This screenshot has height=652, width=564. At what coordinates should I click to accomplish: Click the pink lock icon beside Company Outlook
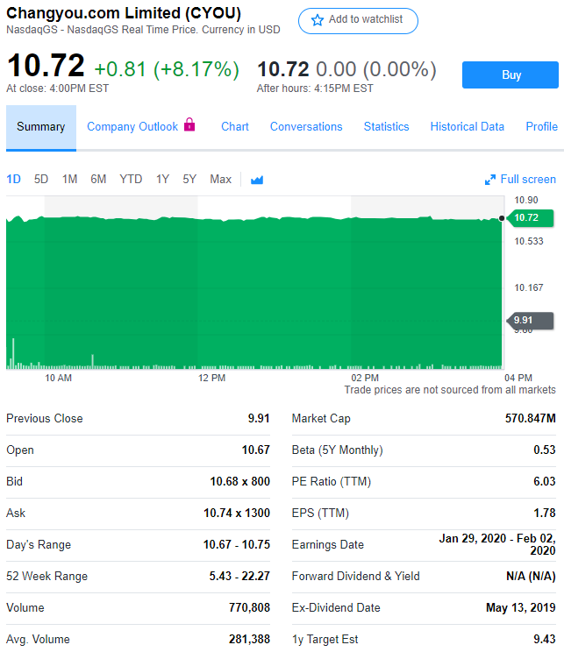coord(189,124)
